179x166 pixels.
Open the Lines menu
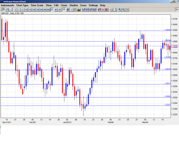point(64,5)
